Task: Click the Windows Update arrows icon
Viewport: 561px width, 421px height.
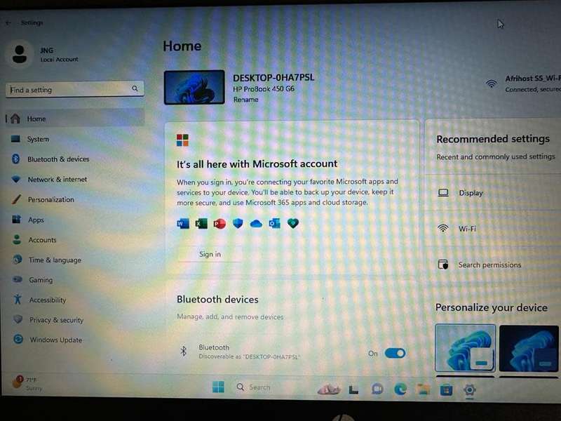Action: pyautogui.click(x=18, y=339)
